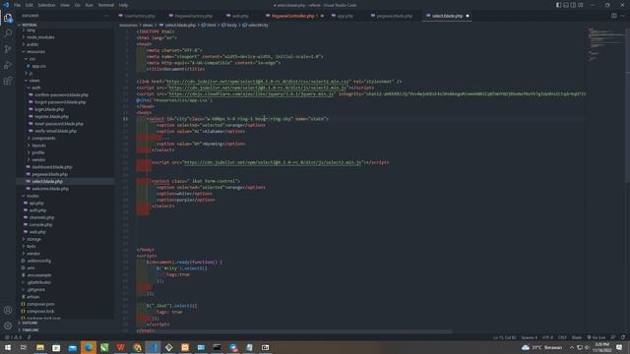Toggle the Secondary Side Bar layout button
630x354 pixels.
(573, 5)
